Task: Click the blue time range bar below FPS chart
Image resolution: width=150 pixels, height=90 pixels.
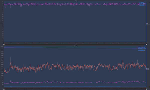Action: pyautogui.click(x=75, y=44)
